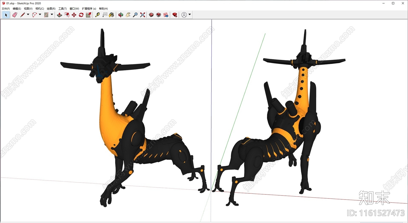Open the Extension Manager ruby icon

click(175, 15)
